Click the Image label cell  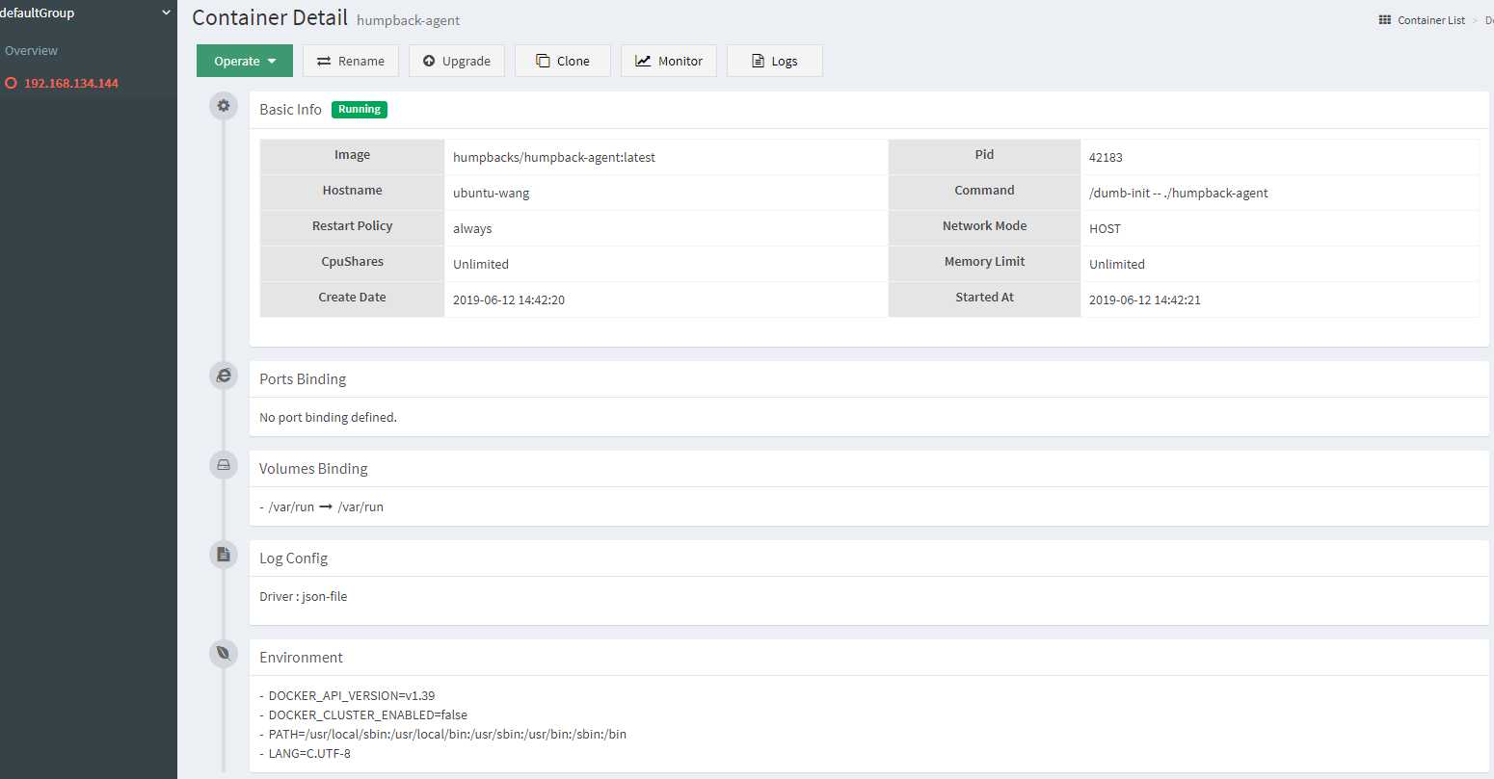click(x=352, y=155)
